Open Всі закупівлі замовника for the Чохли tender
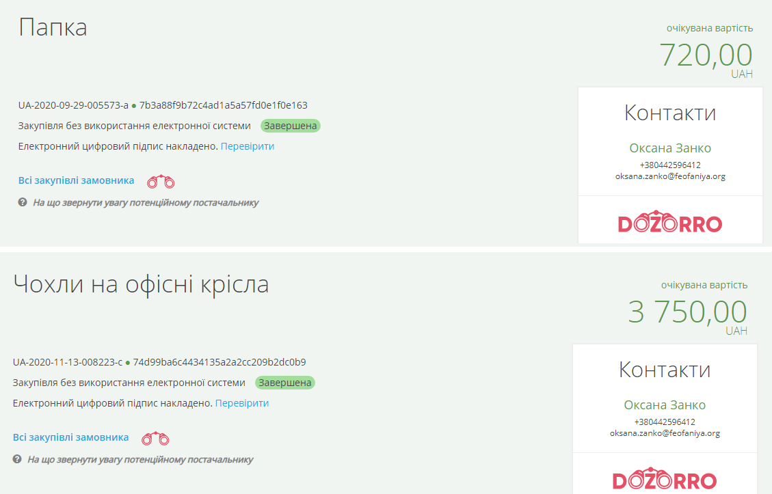Viewport: 772px width, 494px height. point(71,437)
